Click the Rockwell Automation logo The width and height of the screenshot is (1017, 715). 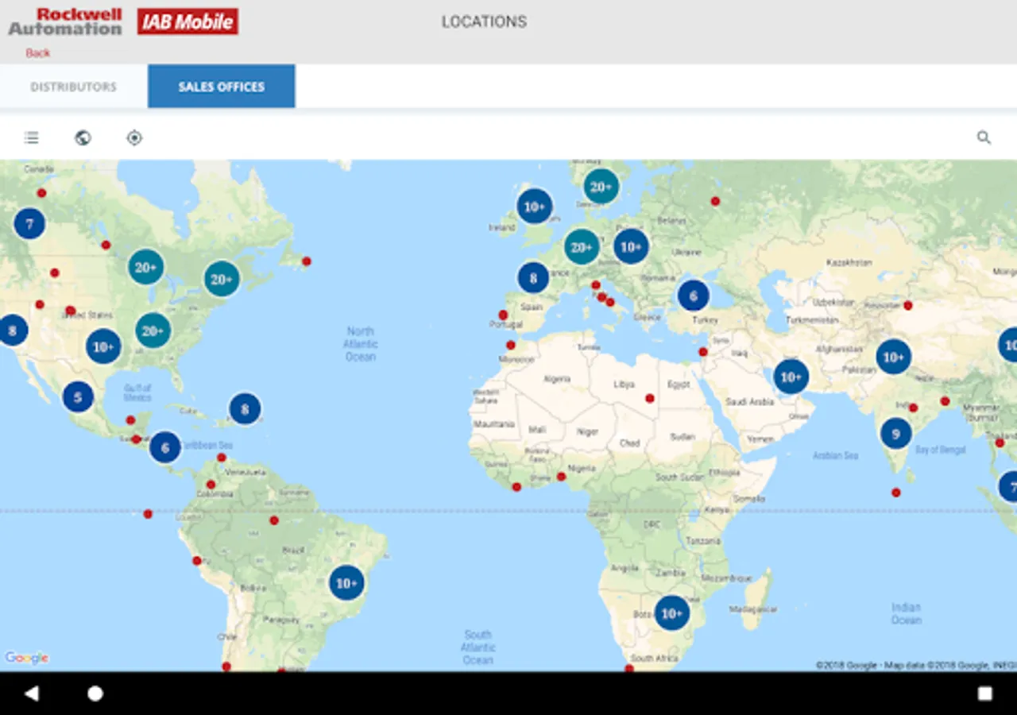pyautogui.click(x=65, y=21)
